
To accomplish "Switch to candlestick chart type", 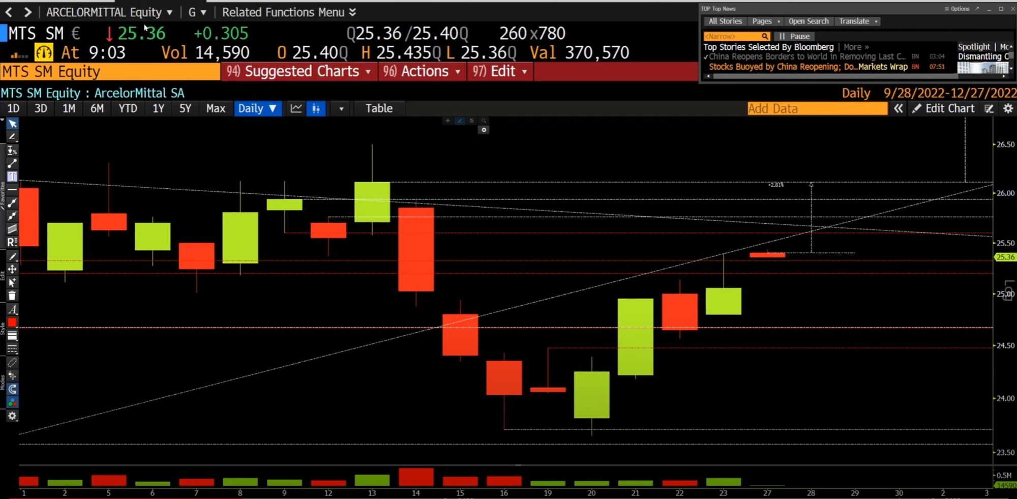I will 316,108.
